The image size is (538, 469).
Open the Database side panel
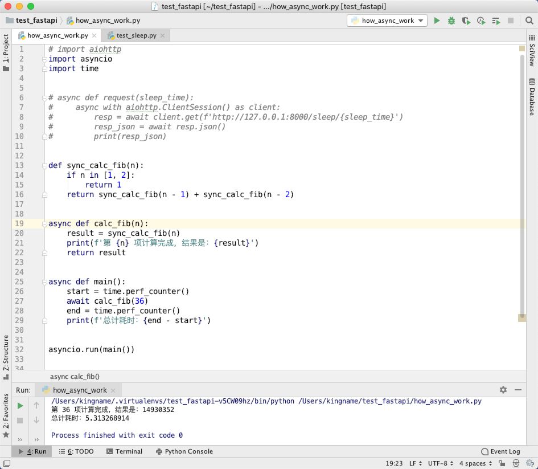532,97
